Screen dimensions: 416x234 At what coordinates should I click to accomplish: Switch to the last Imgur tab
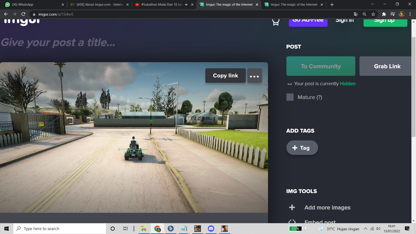pos(294,5)
